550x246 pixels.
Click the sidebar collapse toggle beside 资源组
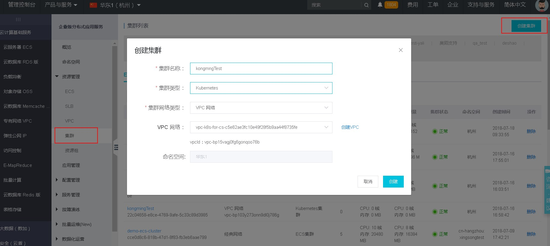coord(116,147)
